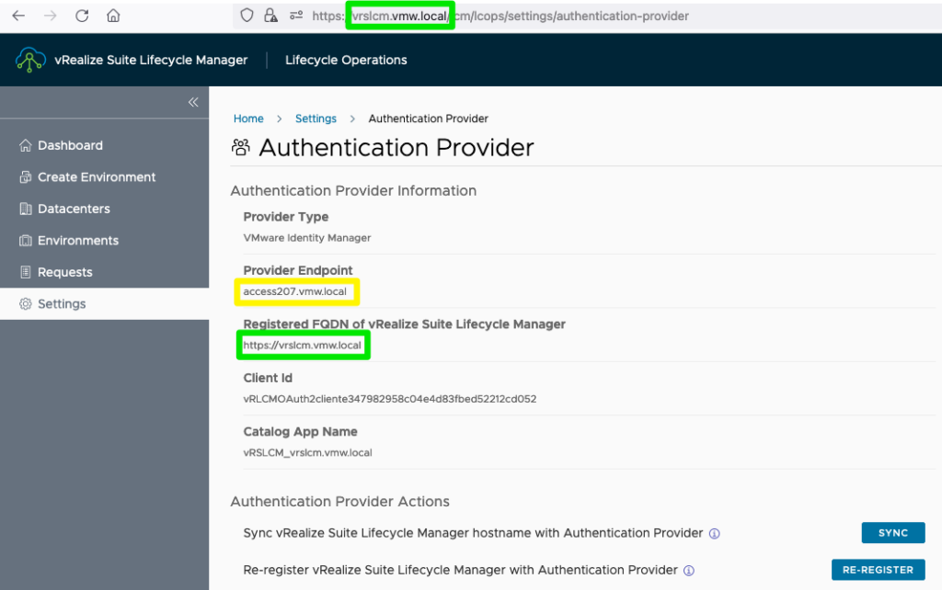Click the Catalog App Name label
942x590 pixels.
[x=301, y=432]
